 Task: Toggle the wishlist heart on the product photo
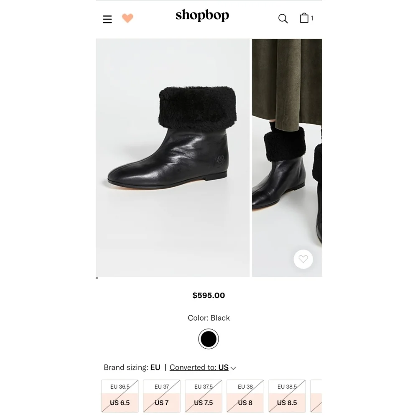(x=303, y=259)
